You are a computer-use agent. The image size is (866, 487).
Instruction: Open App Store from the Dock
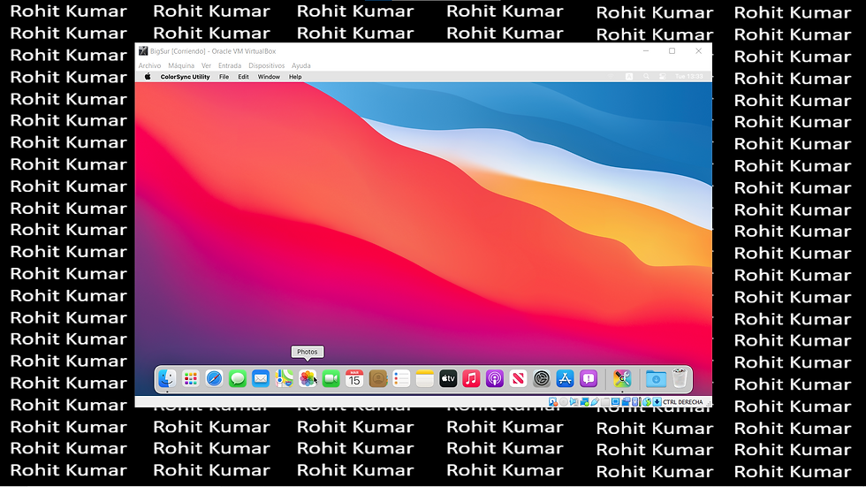click(x=565, y=379)
